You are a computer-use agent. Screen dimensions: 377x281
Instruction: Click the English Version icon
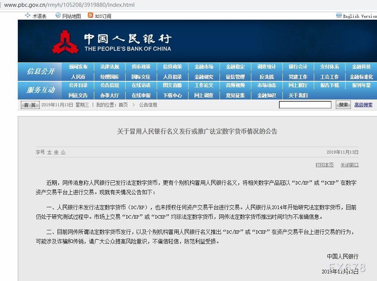tap(339, 16)
